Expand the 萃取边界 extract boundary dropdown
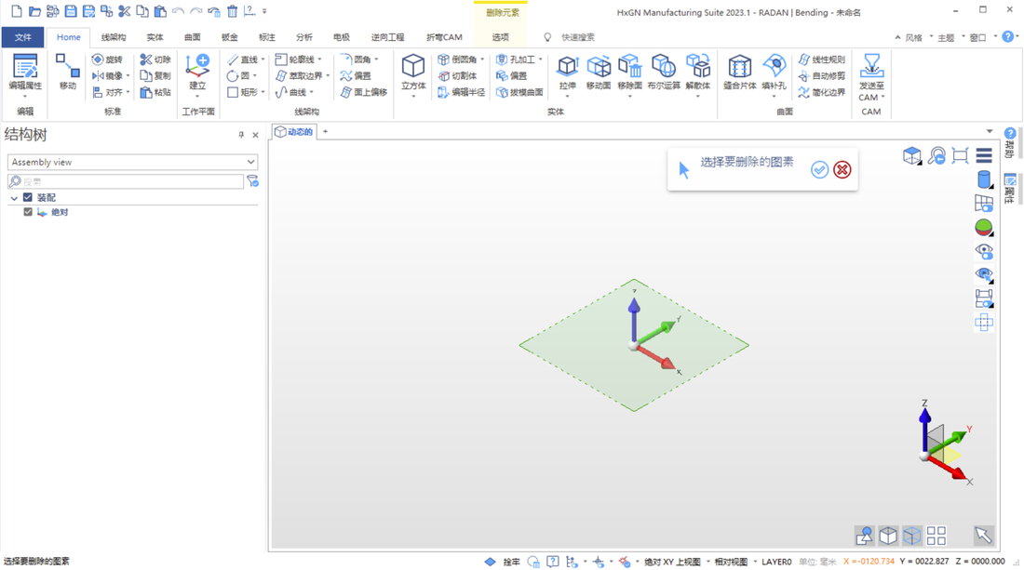This screenshot has width=1024, height=570. tap(328, 75)
